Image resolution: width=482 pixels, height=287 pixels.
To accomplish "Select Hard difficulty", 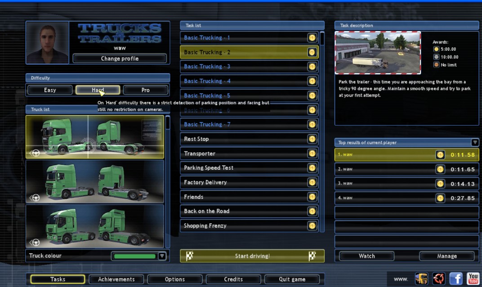I will [98, 90].
